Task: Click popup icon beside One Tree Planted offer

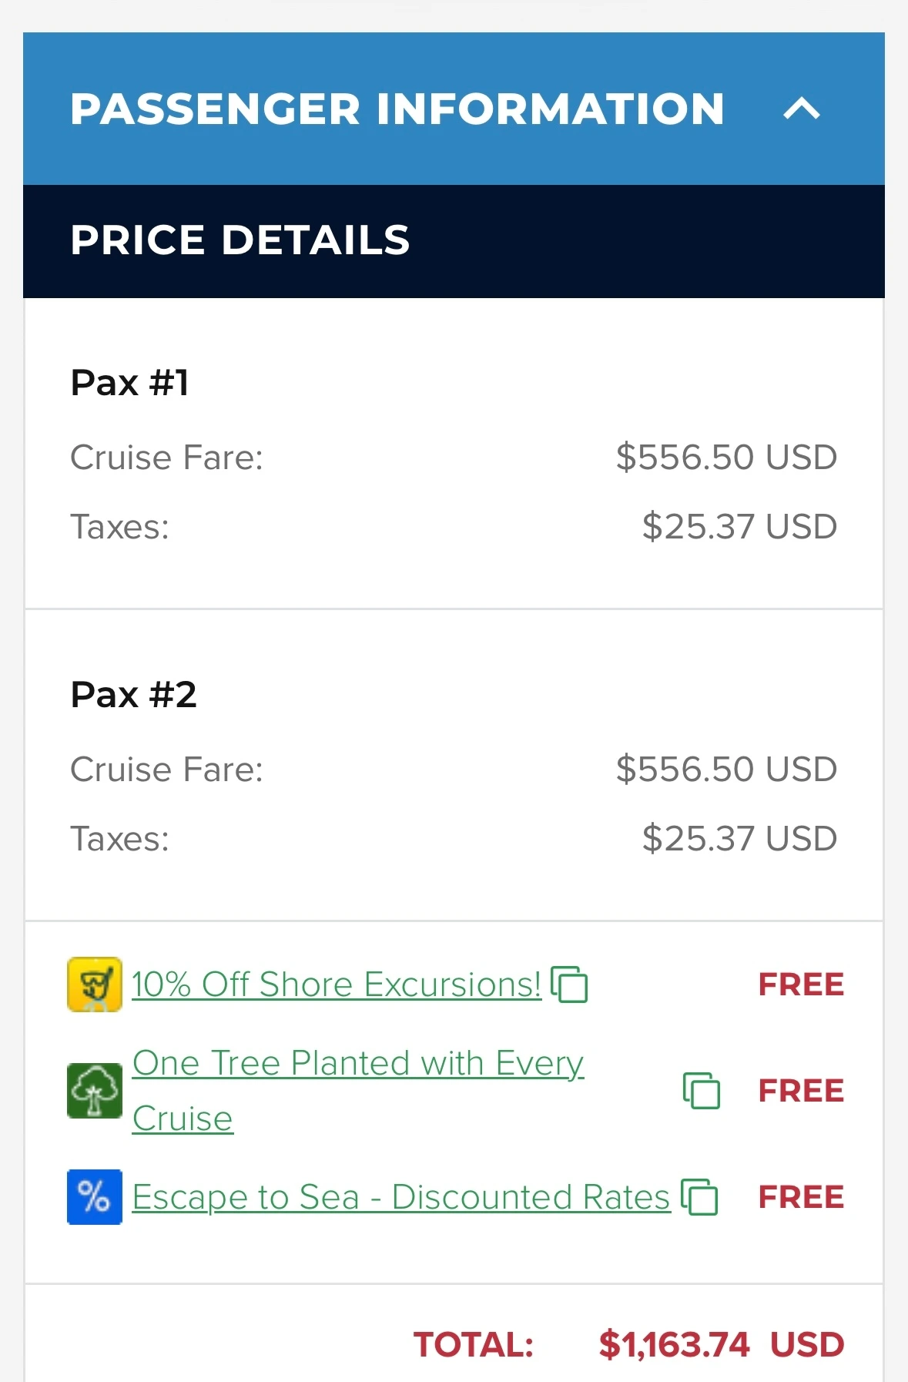Action: [x=702, y=1090]
